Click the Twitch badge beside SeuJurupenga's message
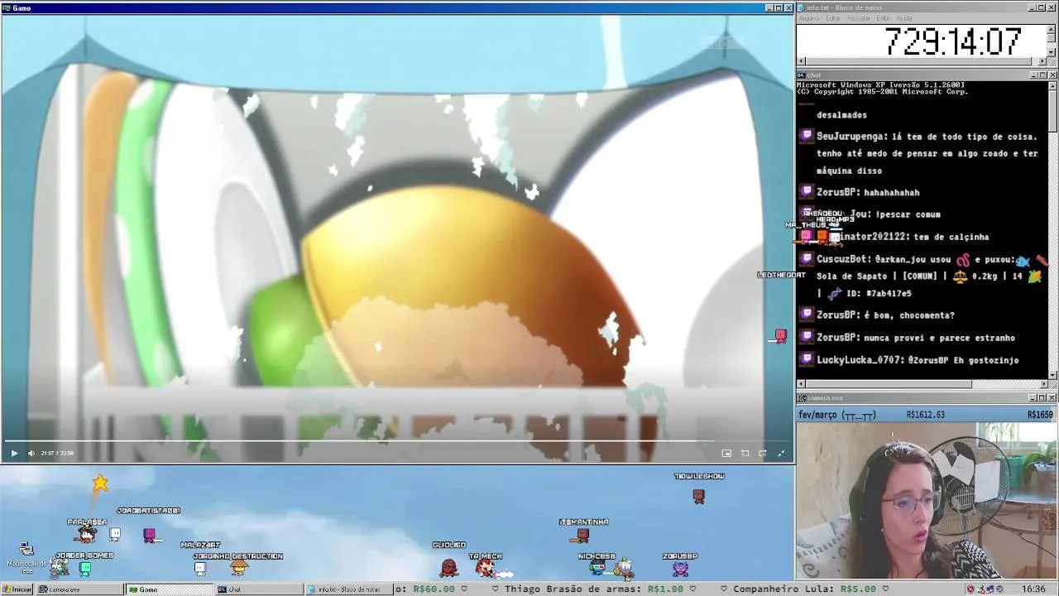The width and height of the screenshot is (1059, 596). click(x=807, y=136)
